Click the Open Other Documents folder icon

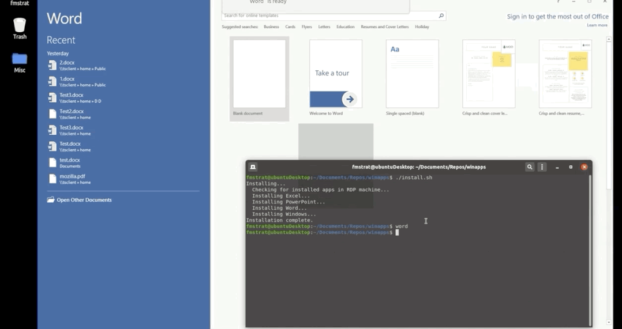pos(51,199)
